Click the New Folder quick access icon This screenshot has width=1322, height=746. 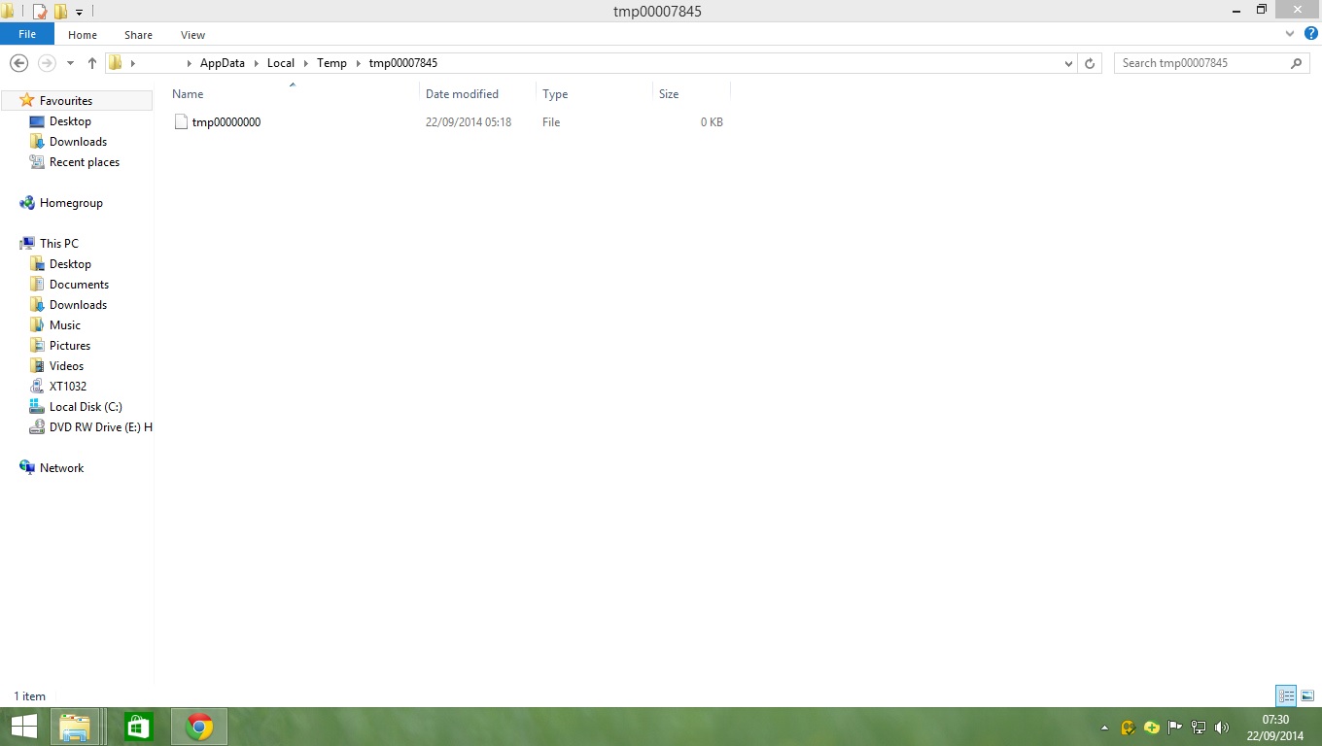[x=60, y=12]
